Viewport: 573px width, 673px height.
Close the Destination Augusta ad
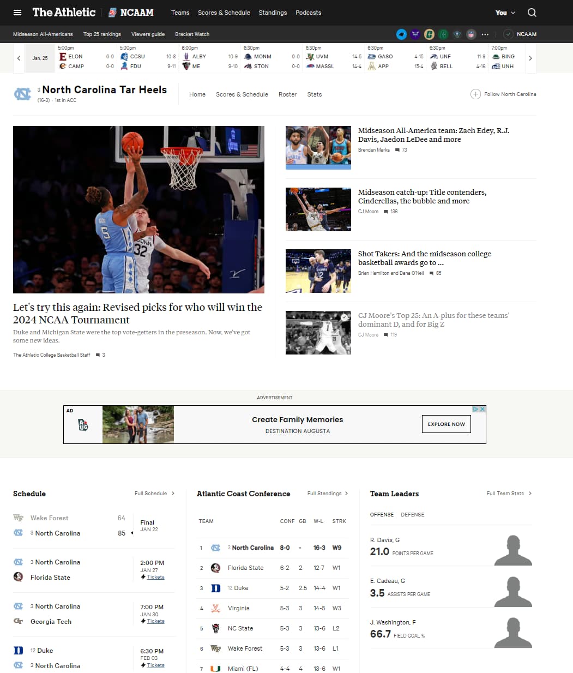pyautogui.click(x=482, y=409)
